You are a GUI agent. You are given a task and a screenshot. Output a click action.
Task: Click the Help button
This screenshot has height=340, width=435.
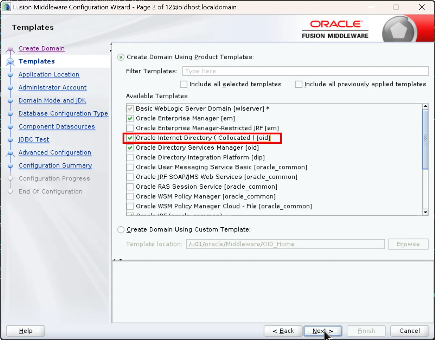pyautogui.click(x=26, y=331)
